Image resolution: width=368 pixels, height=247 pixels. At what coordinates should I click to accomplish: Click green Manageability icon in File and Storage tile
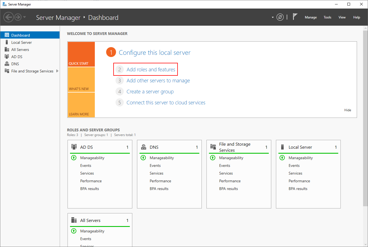pos(213,158)
